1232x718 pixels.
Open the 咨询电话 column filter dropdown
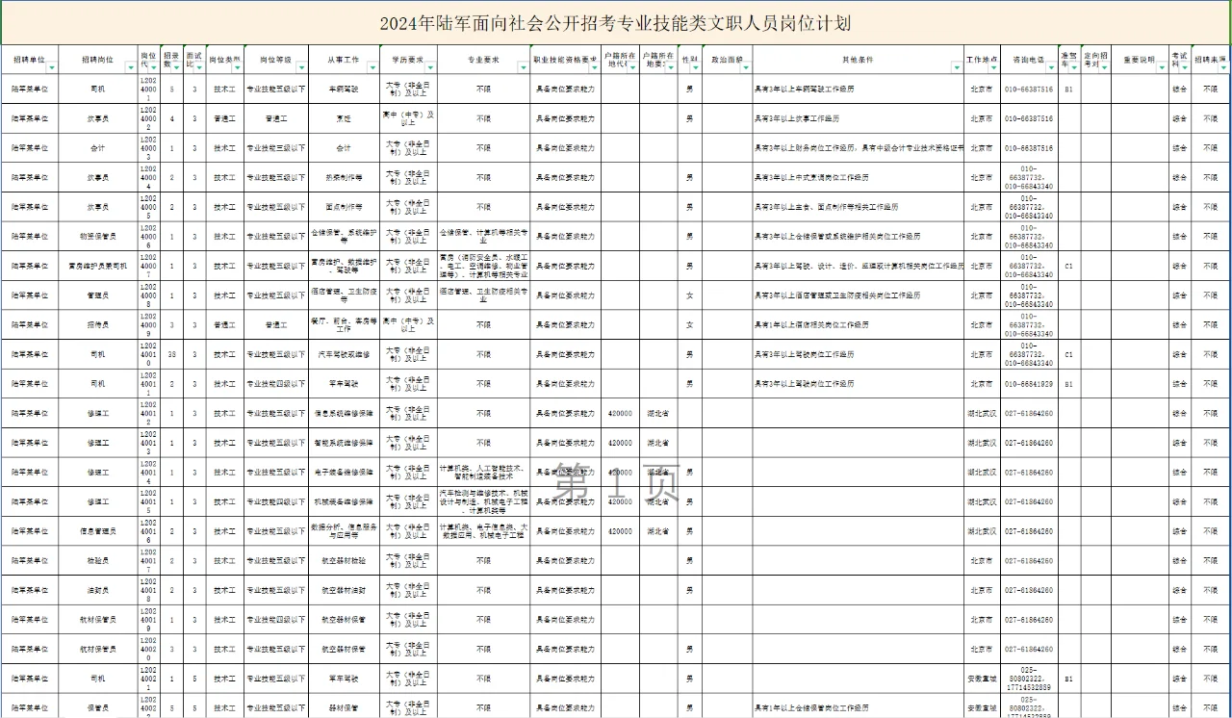point(1052,68)
